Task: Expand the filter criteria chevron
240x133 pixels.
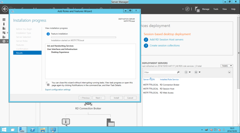Action: 229,72
